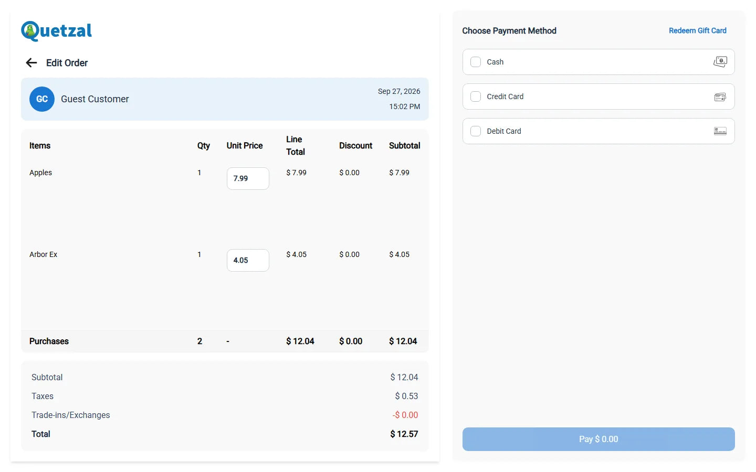The image size is (756, 472).
Task: Click the Arbor Ex subtotal $ 4.05
Action: 399,254
